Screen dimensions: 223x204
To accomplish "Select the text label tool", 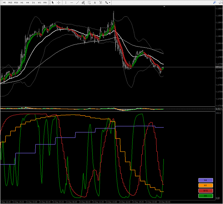I will pyautogui.click(x=101, y=3).
